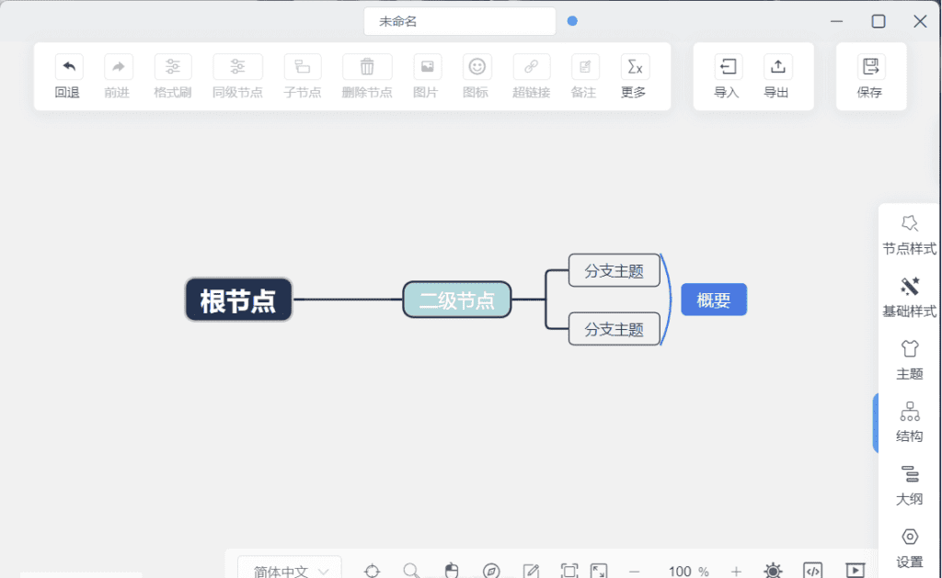Click the 删除节点 trash icon

tap(367, 67)
